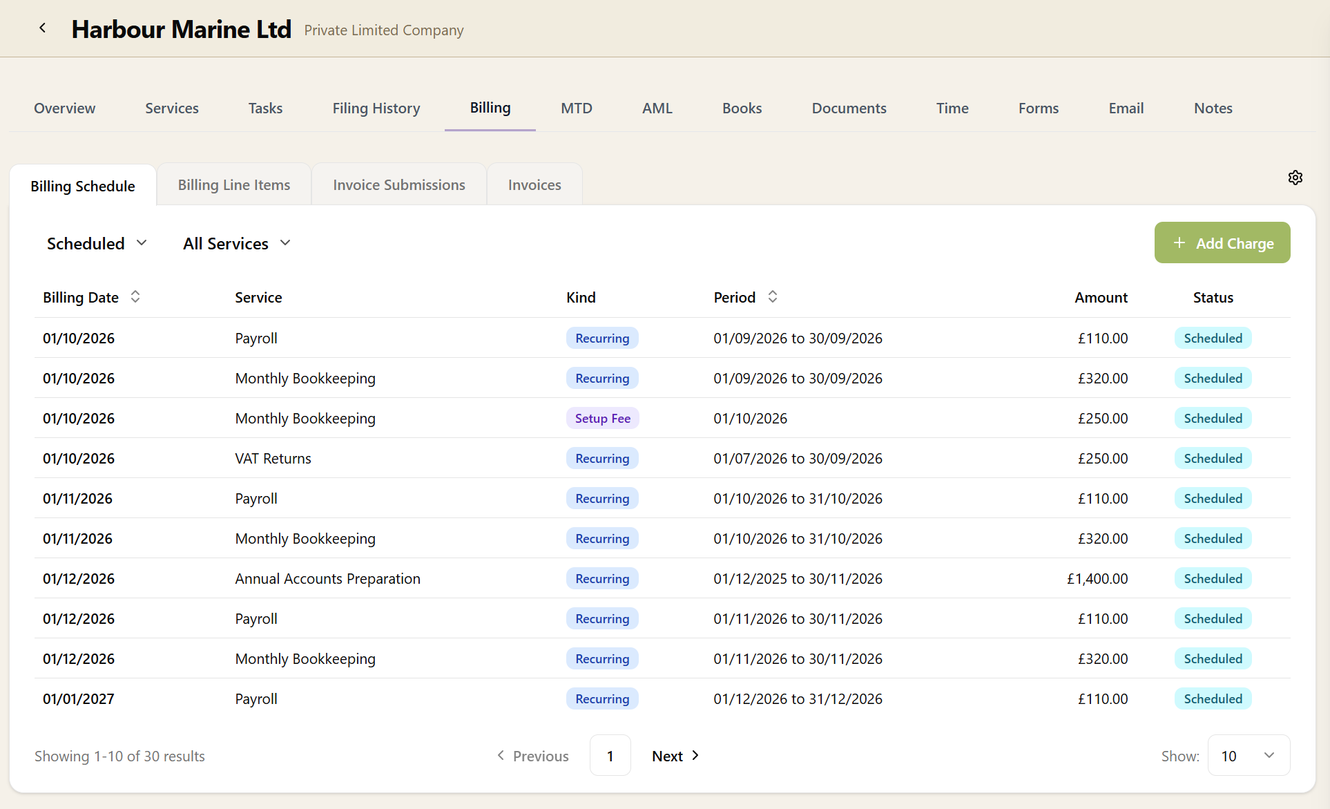
Task: Expand the All Services filter dropdown
Action: point(237,244)
